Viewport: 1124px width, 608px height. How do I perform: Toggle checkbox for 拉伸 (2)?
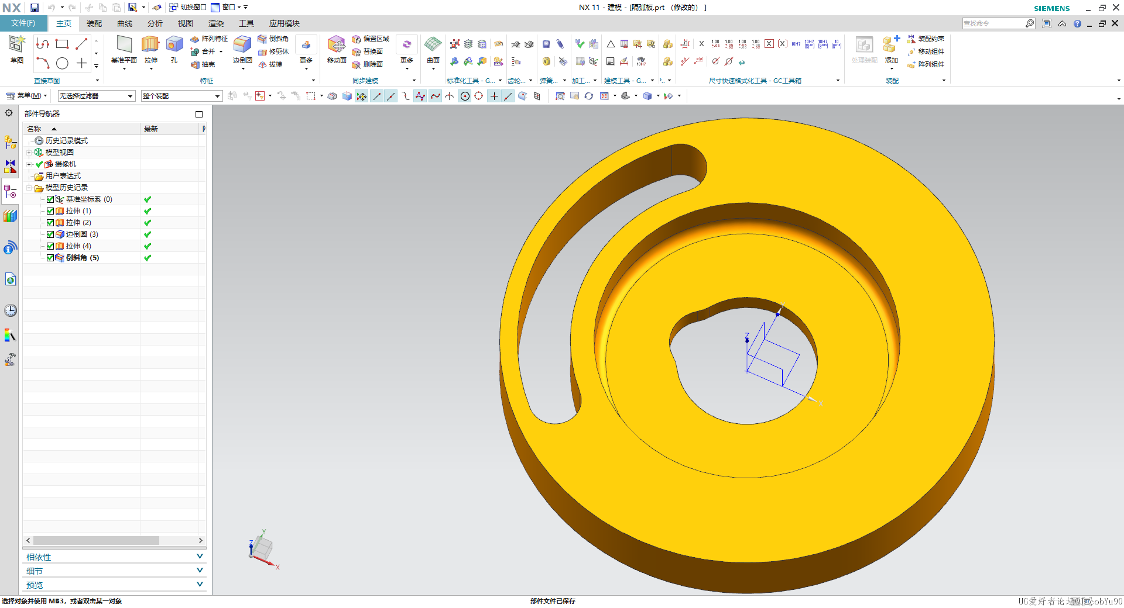coord(50,223)
